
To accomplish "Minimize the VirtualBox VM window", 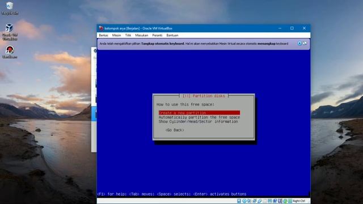I will pyautogui.click(x=280, y=28).
